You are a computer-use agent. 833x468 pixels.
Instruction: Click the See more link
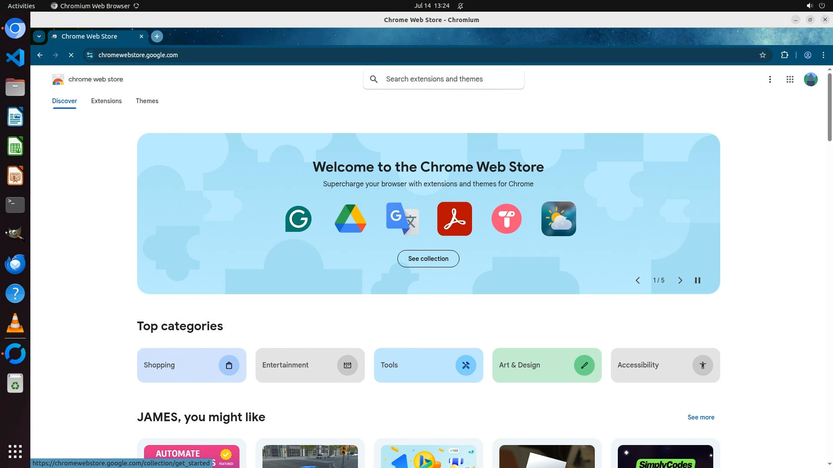point(701,417)
